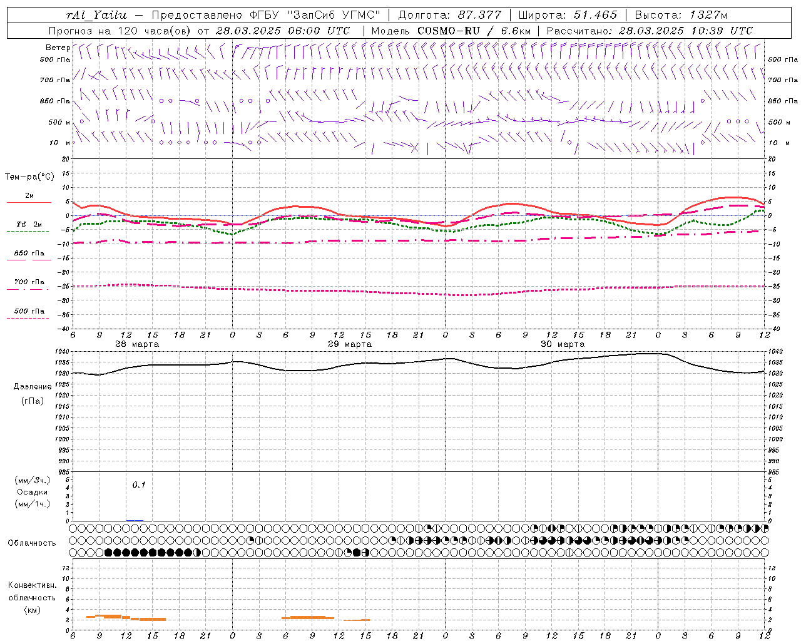The image size is (801, 641).
Task: Click the Облачность cloud cover label
Action: (x=32, y=543)
